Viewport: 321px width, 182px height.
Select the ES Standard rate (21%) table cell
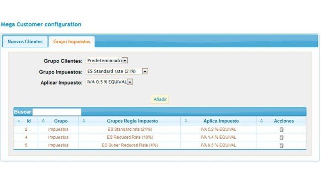pos(130,129)
